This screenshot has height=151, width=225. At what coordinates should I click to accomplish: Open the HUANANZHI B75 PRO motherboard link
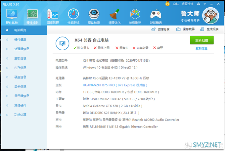pyautogui.click(x=115, y=85)
